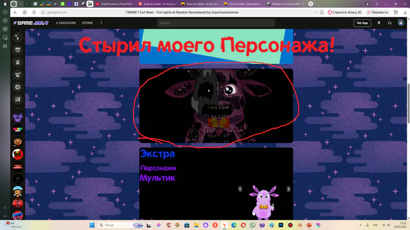Screen dimensions: 410x230
Task: Open PowerPoint from the taskbar
Action: [309, 225]
